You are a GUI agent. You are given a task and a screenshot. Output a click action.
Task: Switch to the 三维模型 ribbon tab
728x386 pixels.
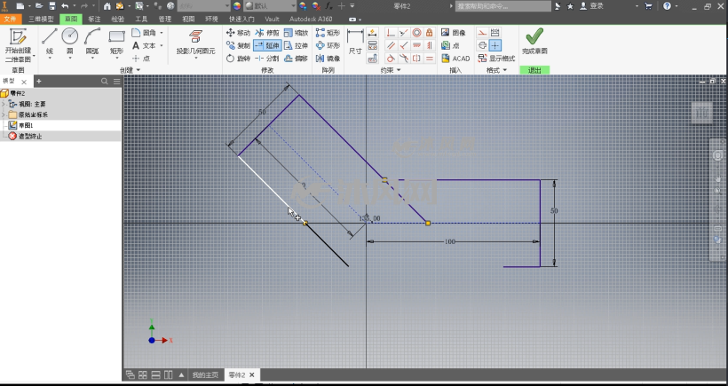coord(41,19)
